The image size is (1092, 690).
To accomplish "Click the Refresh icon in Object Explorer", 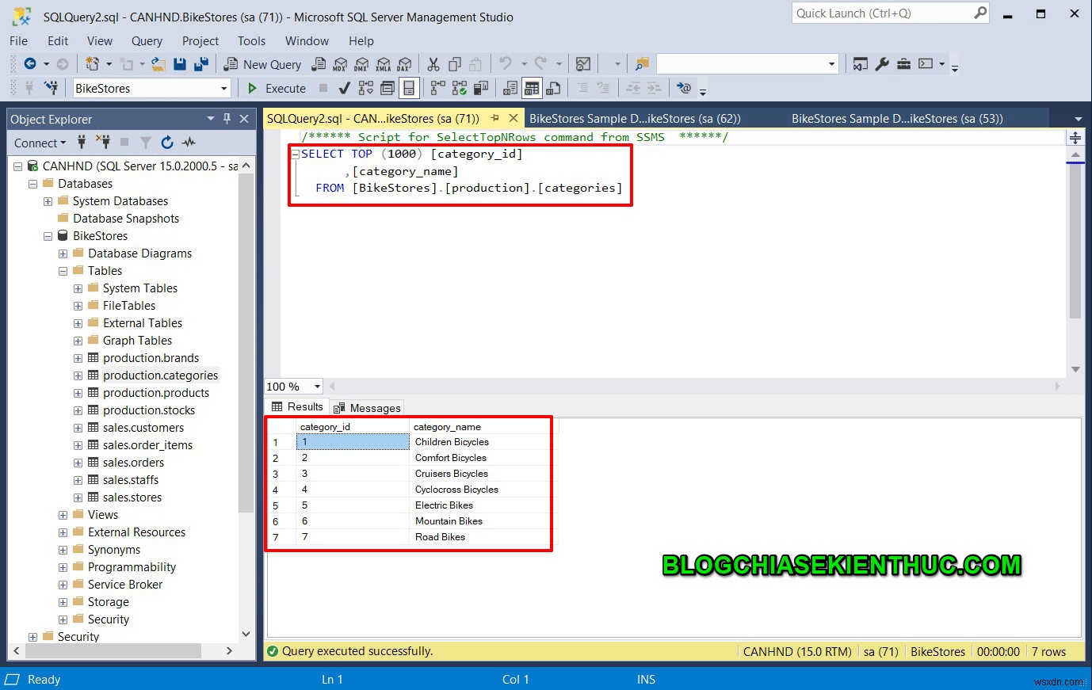I will [167, 143].
